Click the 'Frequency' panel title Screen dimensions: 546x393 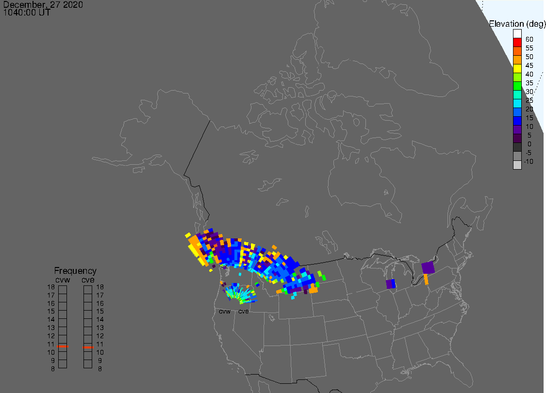[75, 270]
